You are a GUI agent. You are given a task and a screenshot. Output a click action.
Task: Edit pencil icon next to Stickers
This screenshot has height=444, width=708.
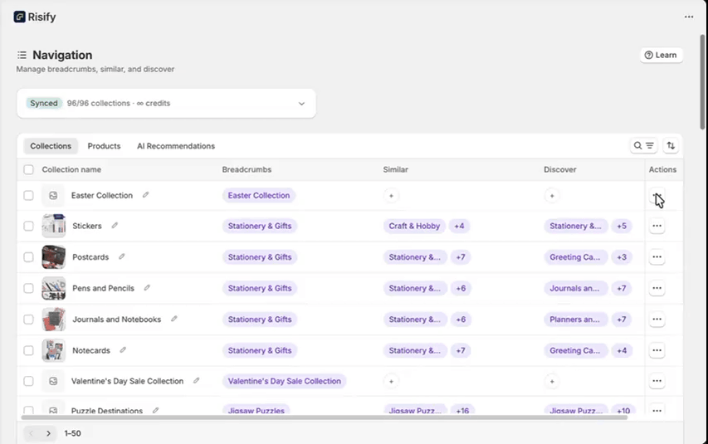[x=115, y=226]
